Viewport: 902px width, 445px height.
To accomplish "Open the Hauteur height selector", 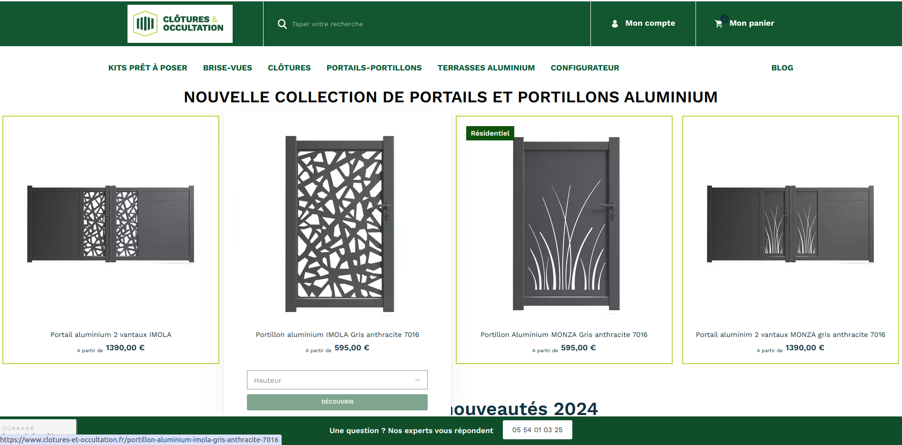I will pos(337,380).
